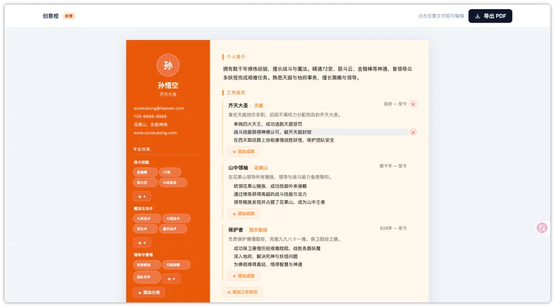555x307 pixels.
Task: Select the 天庭战略 skill tag
Action: 176,265
